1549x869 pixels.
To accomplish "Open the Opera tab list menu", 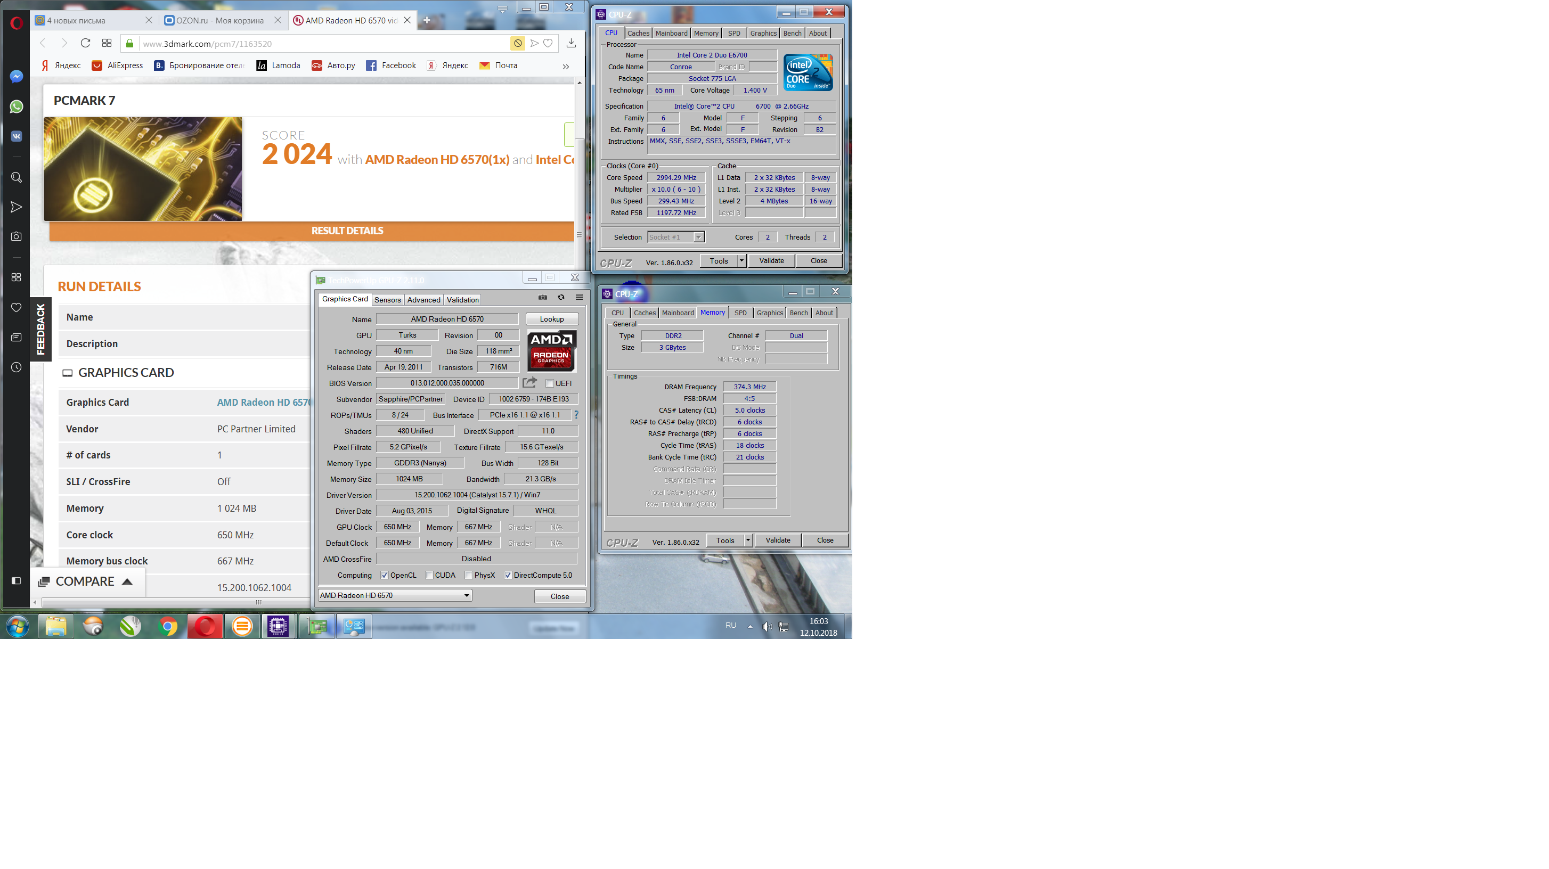I will (503, 9).
